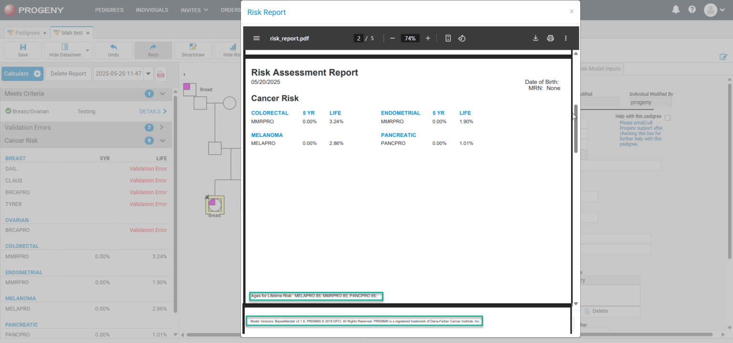Enable the Help with this pedigree checkbox
The image size is (733, 343).
(667, 117)
